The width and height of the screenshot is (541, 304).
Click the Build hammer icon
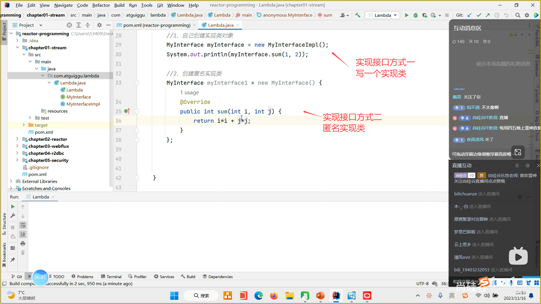[358, 15]
